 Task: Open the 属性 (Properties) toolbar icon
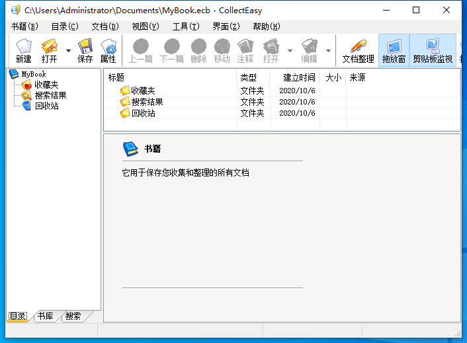(x=108, y=50)
